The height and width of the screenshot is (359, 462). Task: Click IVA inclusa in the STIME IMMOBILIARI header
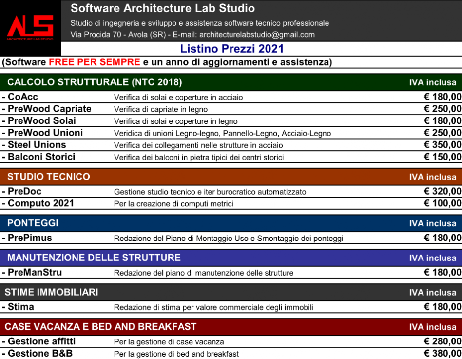pyautogui.click(x=433, y=293)
